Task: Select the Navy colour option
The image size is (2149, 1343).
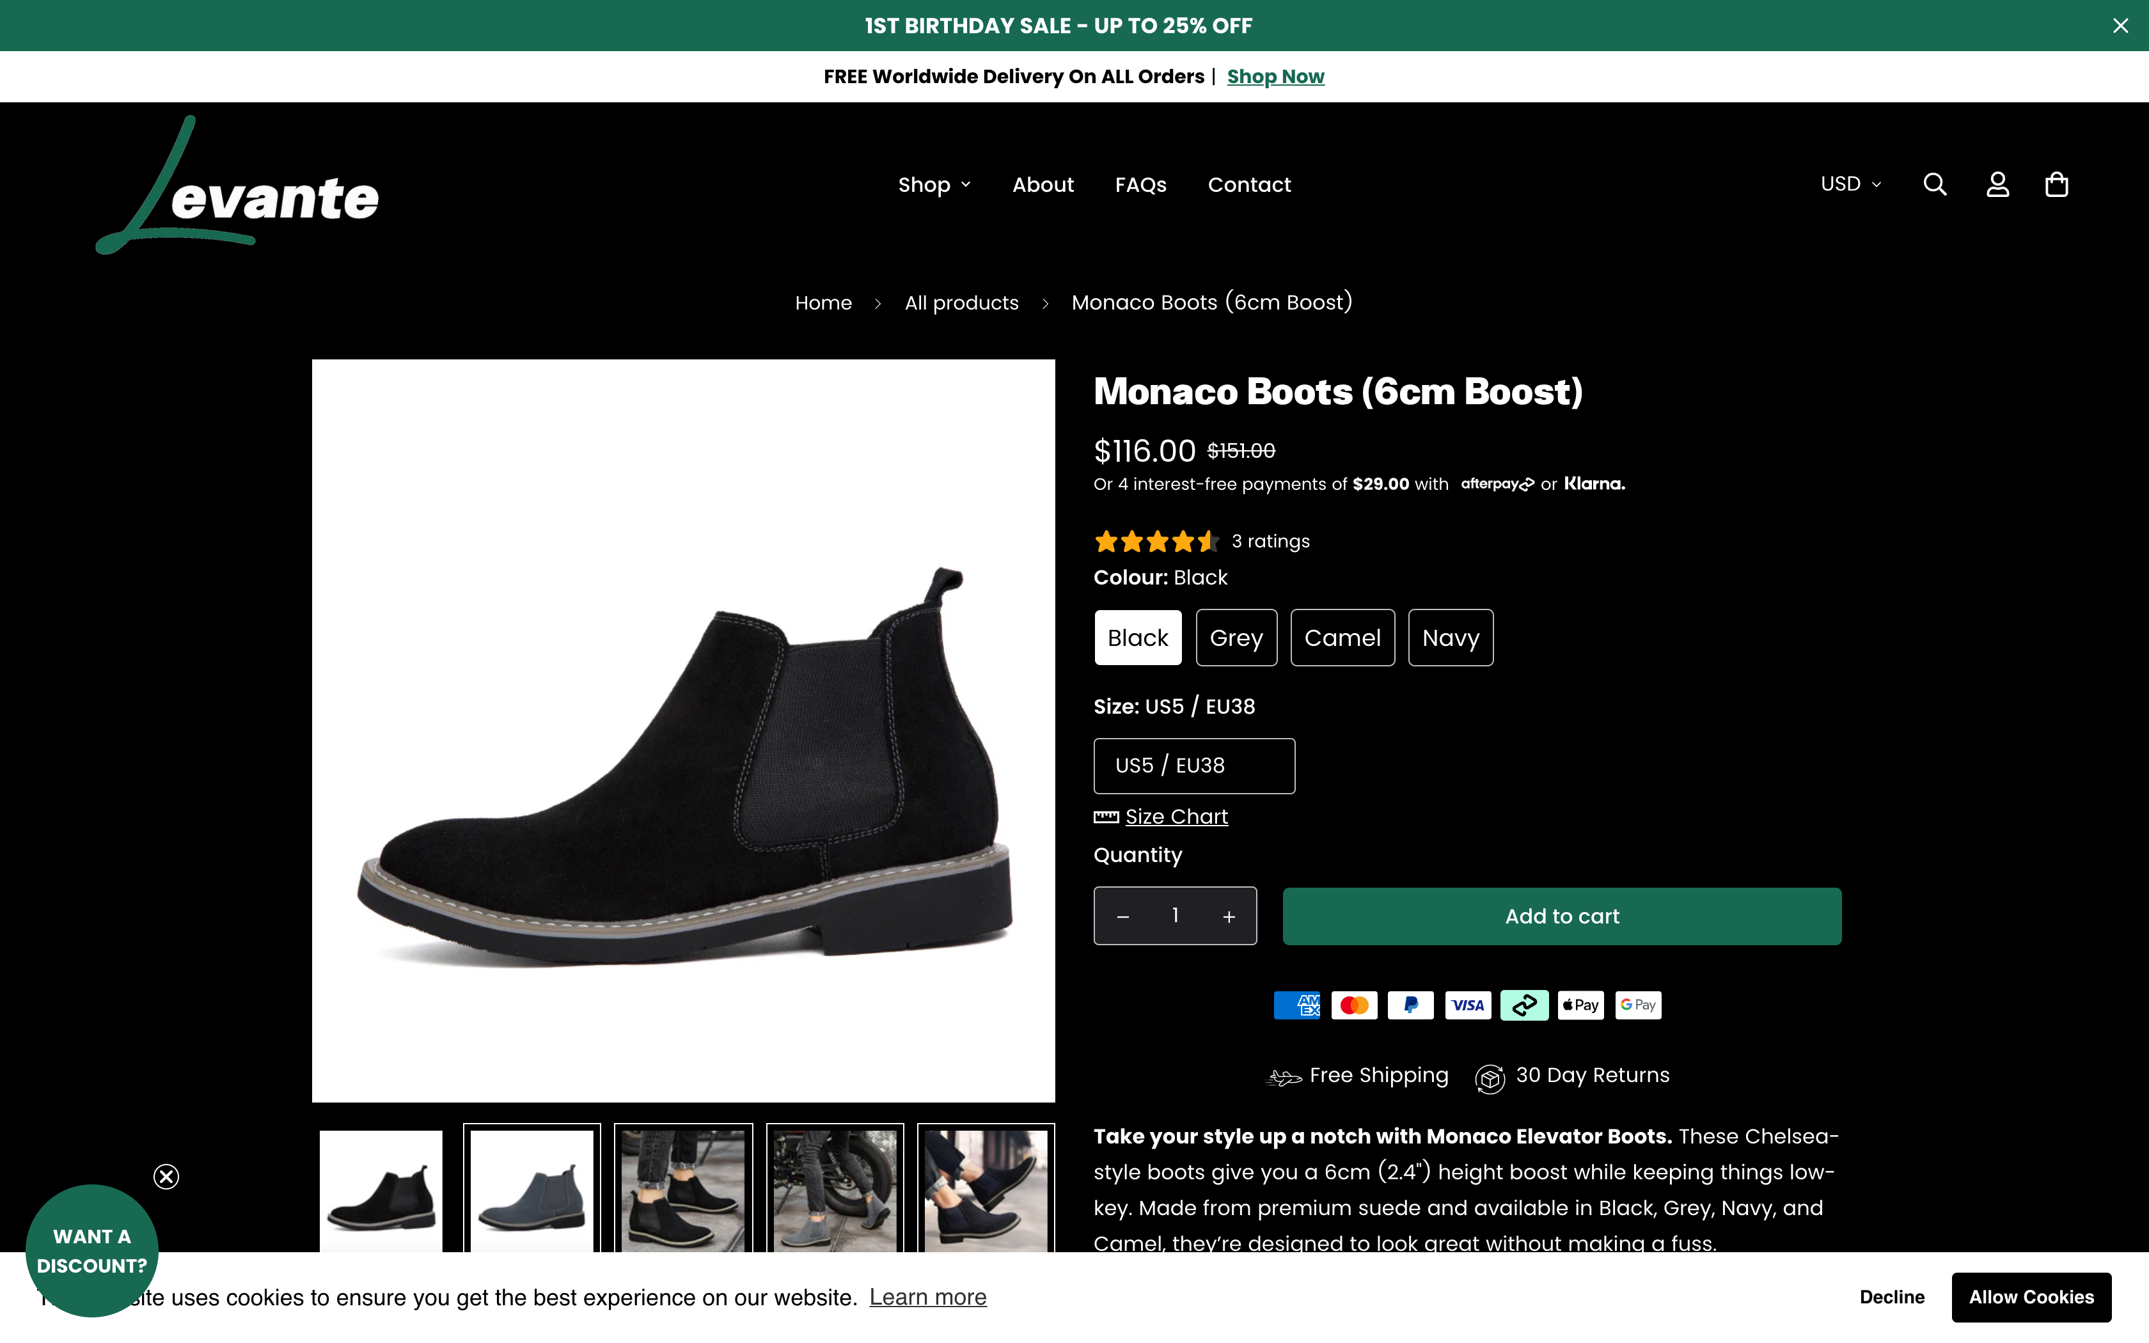Action: click(1450, 637)
